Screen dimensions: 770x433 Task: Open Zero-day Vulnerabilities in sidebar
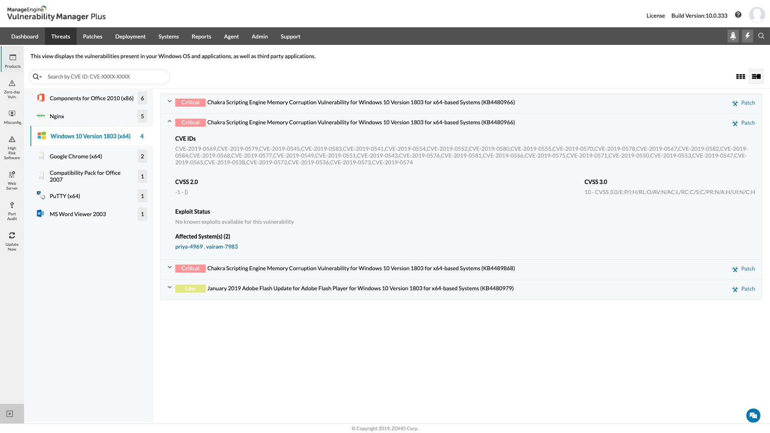click(x=12, y=89)
